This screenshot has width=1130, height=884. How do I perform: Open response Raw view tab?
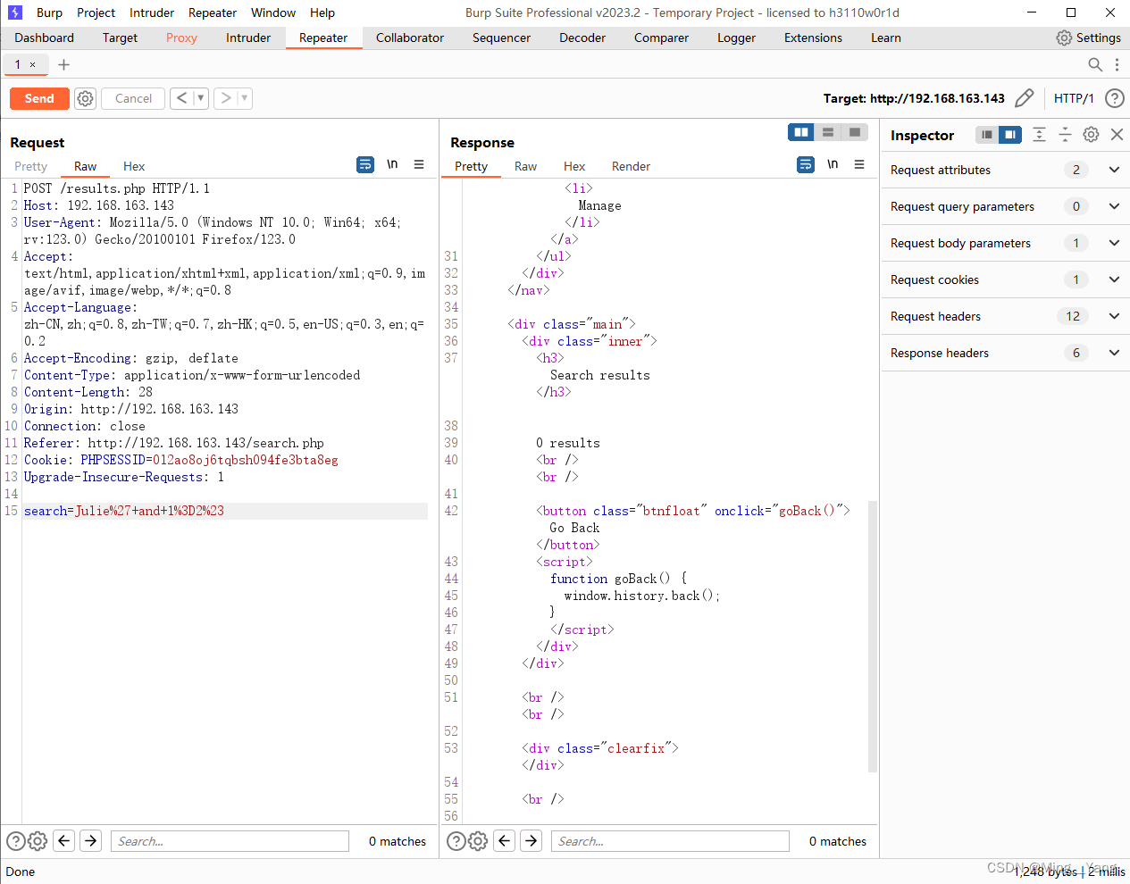click(525, 166)
